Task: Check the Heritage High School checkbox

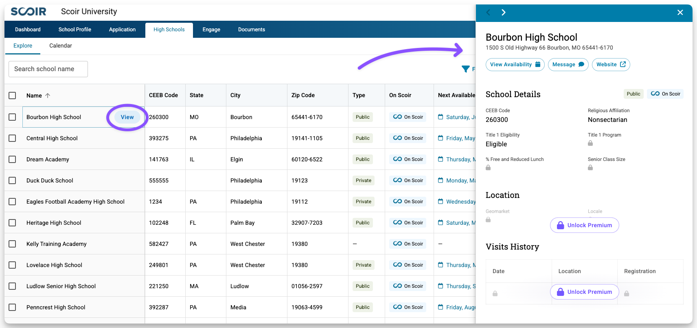Action: [x=12, y=223]
